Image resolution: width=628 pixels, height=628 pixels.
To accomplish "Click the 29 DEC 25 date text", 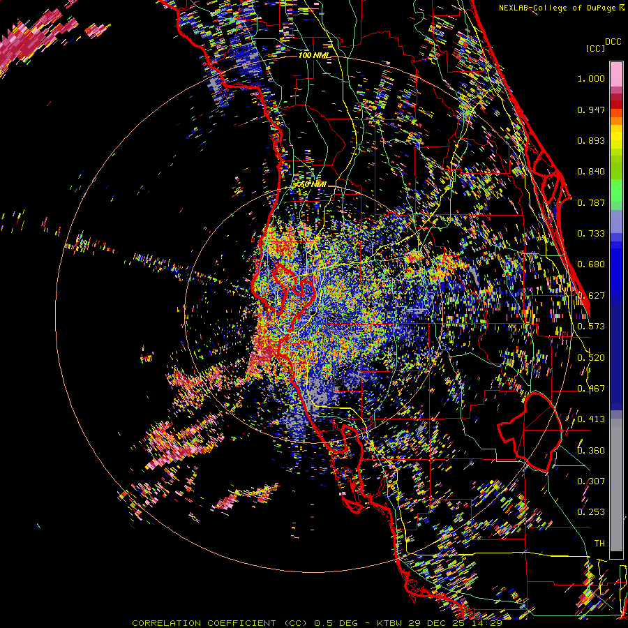I will pos(436,623).
